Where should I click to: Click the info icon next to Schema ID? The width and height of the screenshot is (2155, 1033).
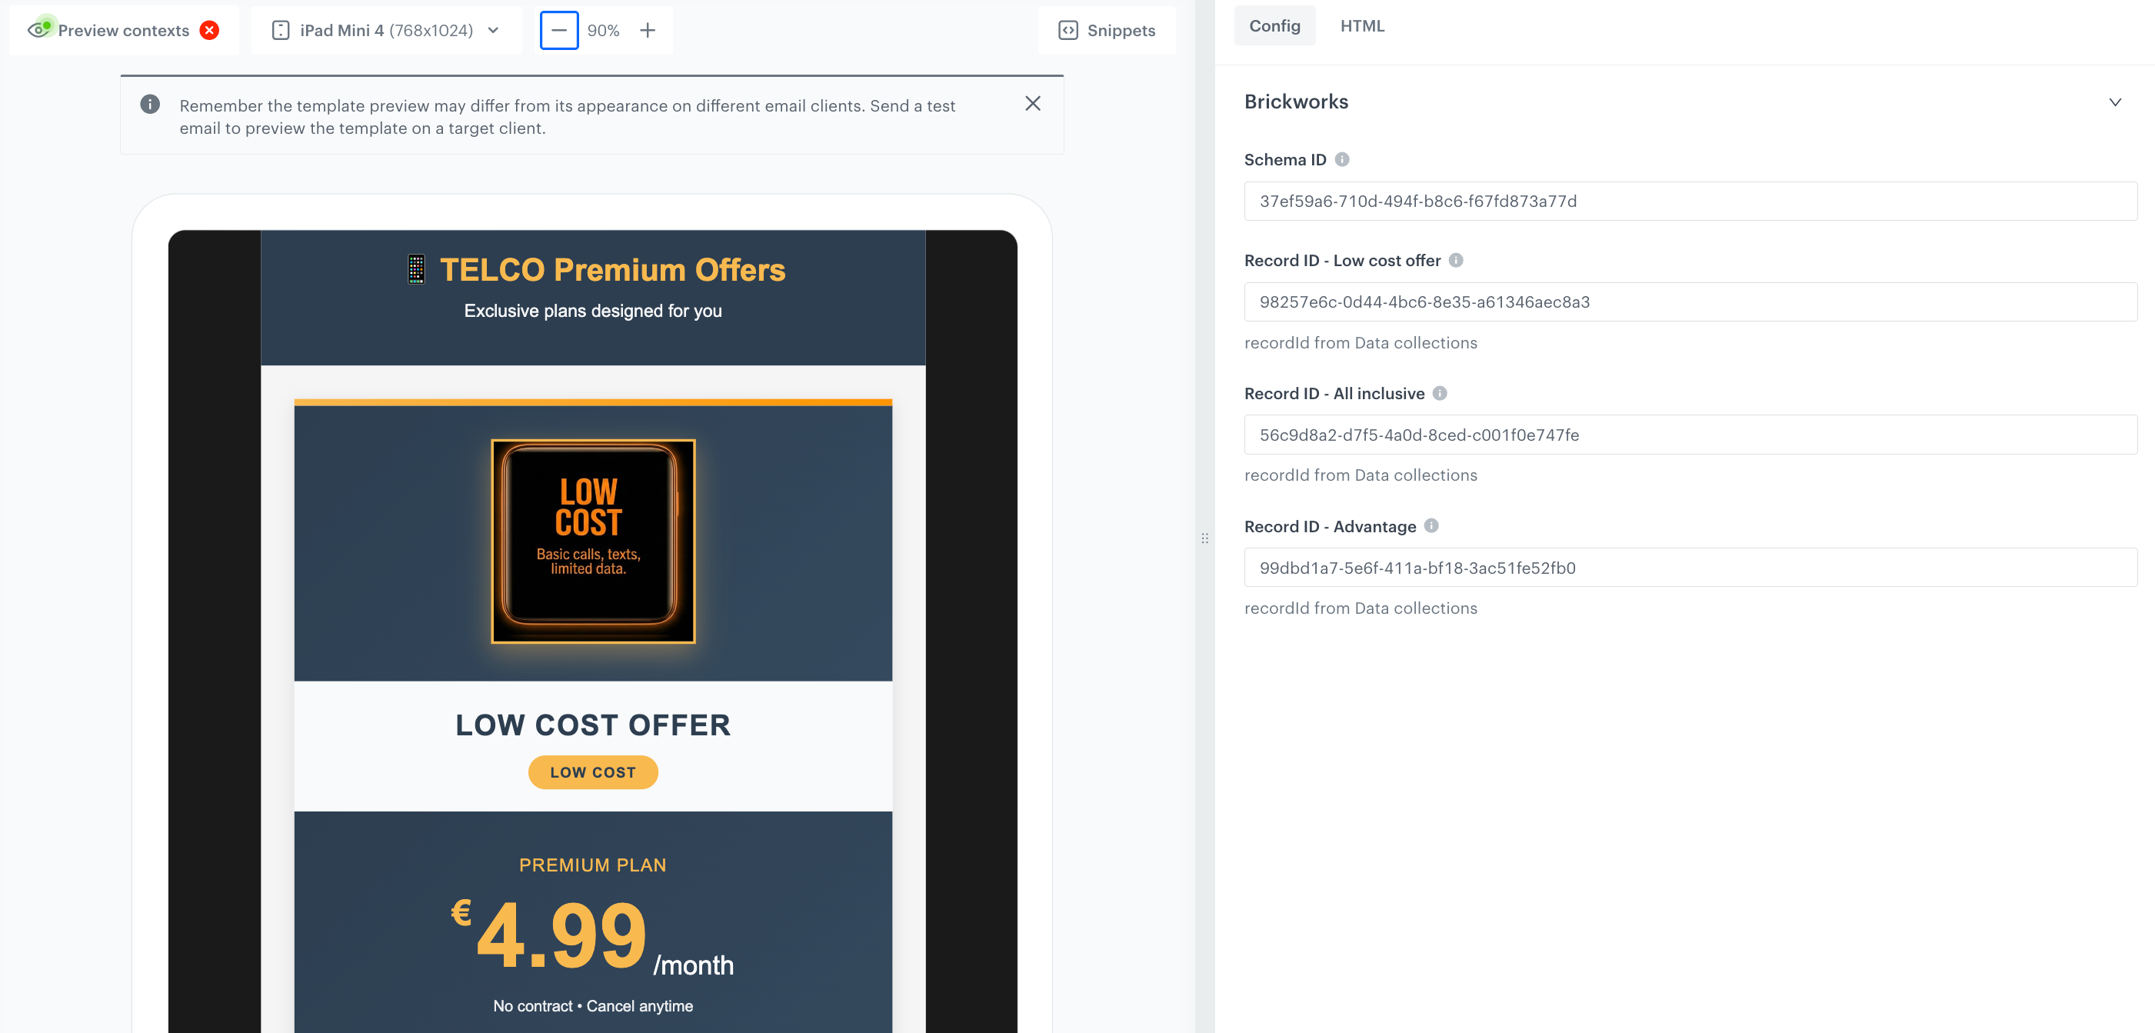pos(1343,159)
